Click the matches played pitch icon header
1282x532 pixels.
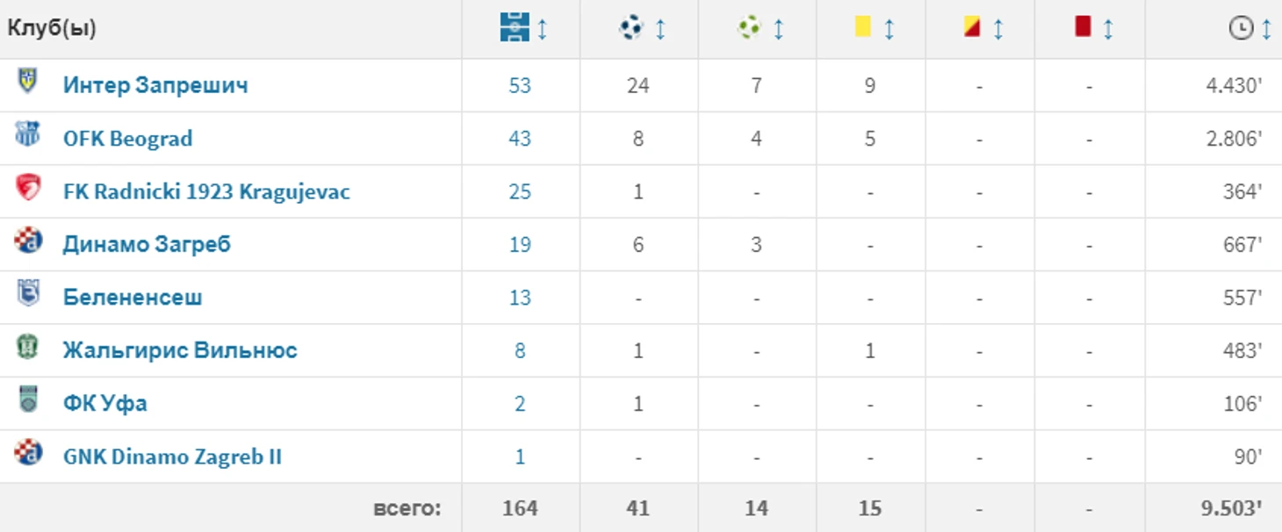(515, 28)
